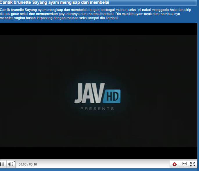Expand volume slider via small arrow

15,161
